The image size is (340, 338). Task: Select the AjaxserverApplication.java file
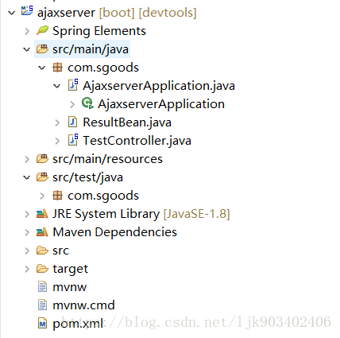coord(159,86)
